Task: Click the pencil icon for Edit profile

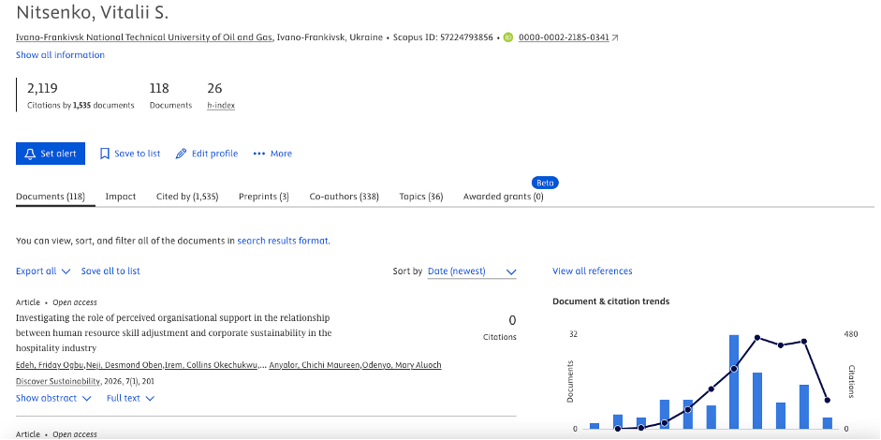Action: tap(181, 154)
